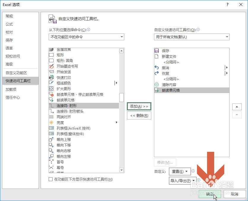The image size is (248, 201).
Task: Select 朗读单元格 row in right toolbar list
Action: click(192, 90)
